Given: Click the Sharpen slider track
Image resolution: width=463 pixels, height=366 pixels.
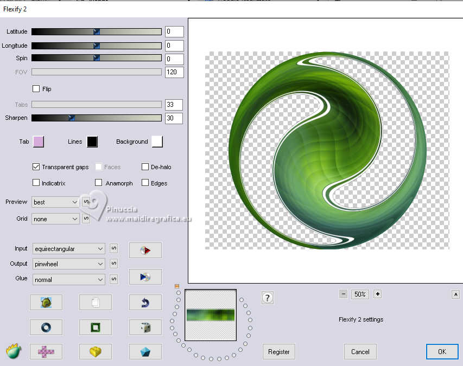Looking at the screenshot, I should 97,118.
